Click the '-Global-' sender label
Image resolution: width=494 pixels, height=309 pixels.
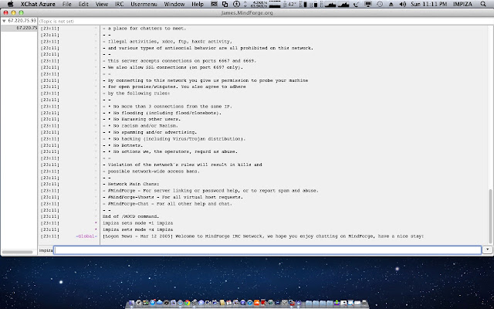pos(86,236)
